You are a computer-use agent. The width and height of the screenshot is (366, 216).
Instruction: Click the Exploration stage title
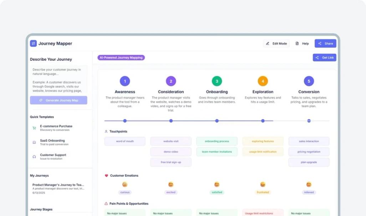[263, 92]
